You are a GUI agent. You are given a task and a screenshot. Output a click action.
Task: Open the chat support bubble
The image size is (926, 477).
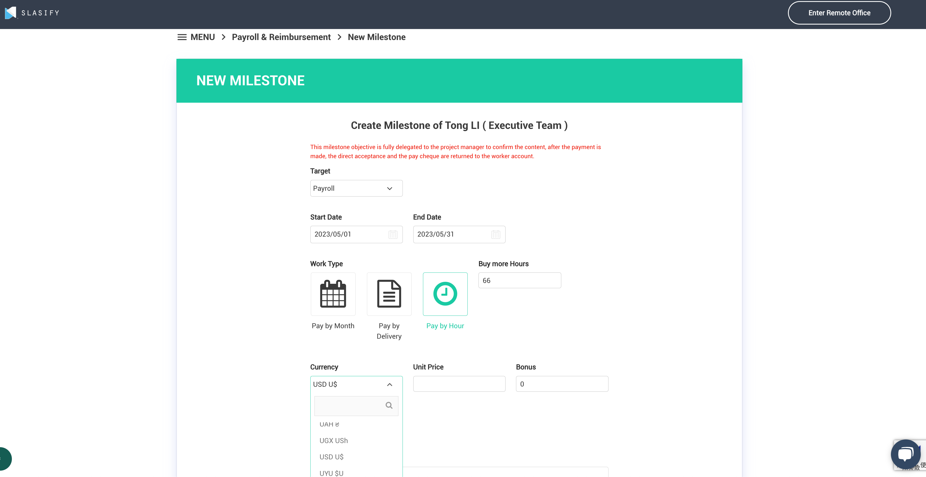click(x=906, y=454)
